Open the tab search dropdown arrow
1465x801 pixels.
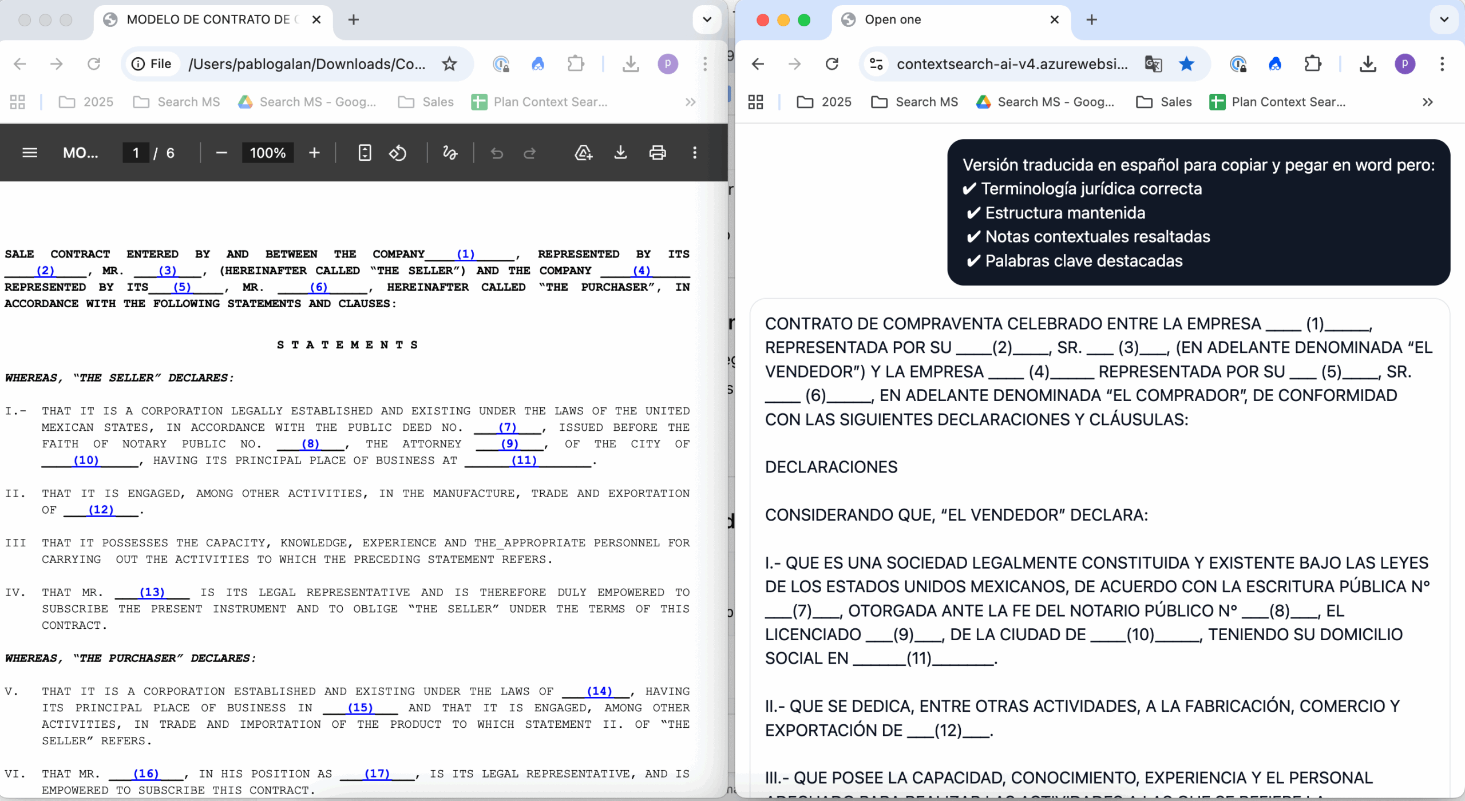(706, 19)
